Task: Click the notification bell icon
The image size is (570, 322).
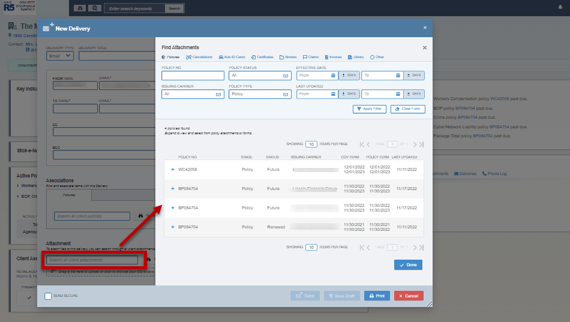Action: (x=560, y=7)
